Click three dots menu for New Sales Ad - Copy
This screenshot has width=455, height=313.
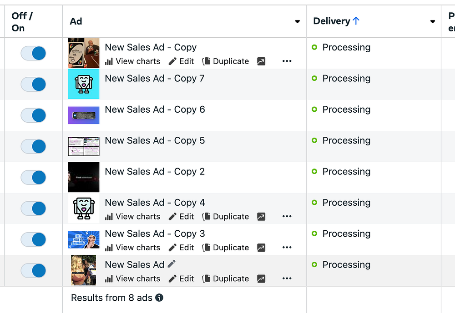[287, 61]
